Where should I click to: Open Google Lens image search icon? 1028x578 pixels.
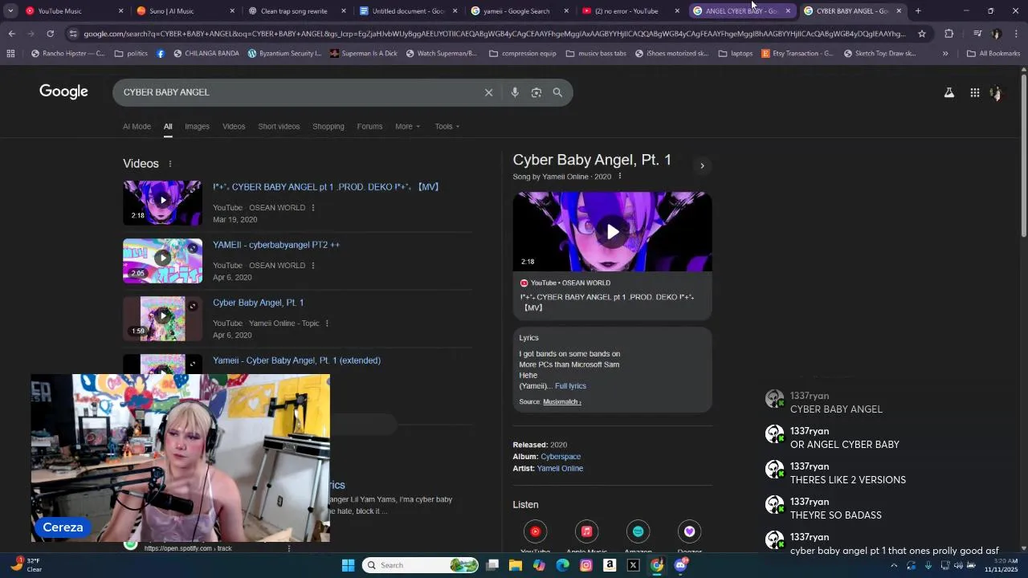tap(536, 92)
